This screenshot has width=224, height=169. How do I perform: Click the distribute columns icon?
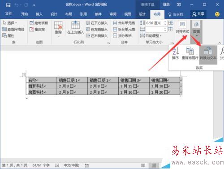(170, 29)
